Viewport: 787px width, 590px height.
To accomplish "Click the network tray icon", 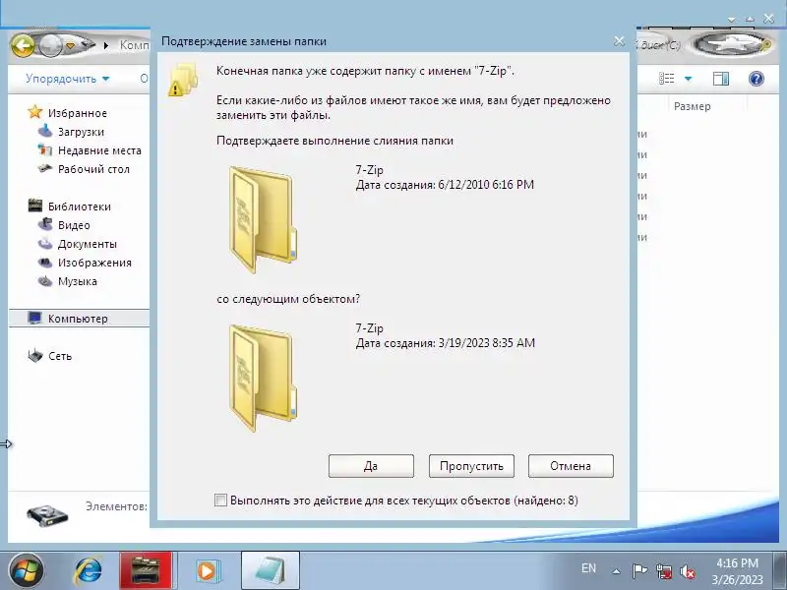I will (x=664, y=571).
